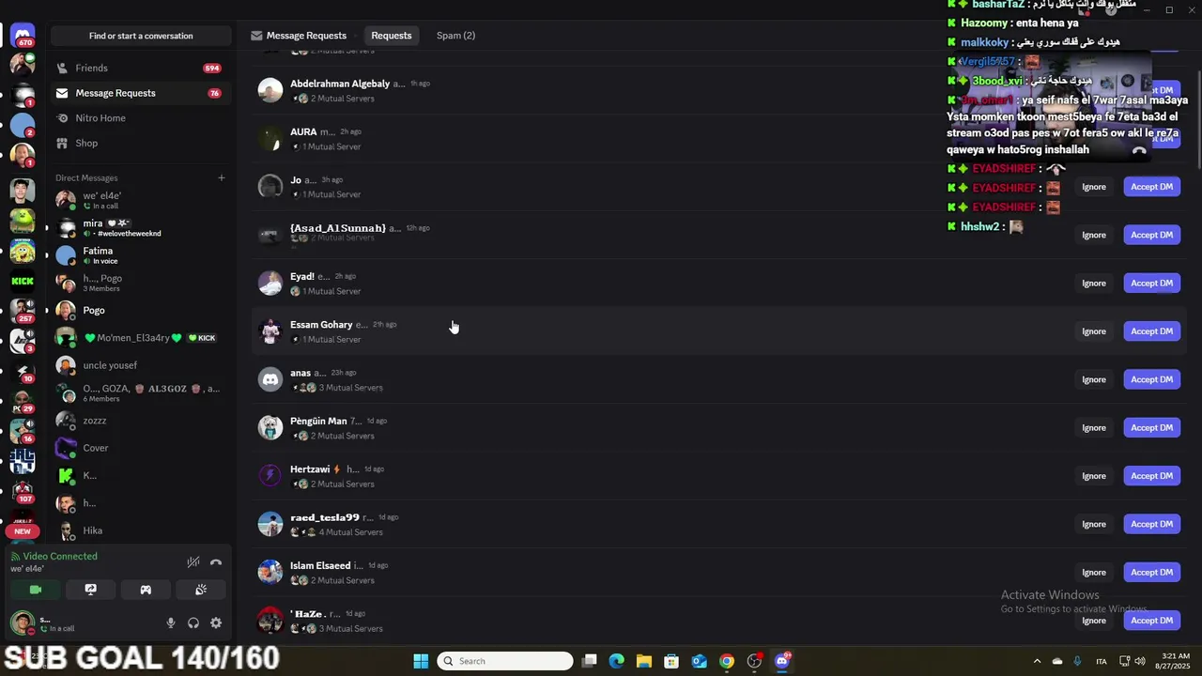The height and width of the screenshot is (676, 1202).
Task: Create a DM with plus icon
Action: [222, 177]
